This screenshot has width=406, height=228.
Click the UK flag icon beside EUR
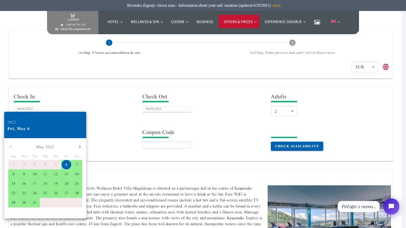pos(386,67)
